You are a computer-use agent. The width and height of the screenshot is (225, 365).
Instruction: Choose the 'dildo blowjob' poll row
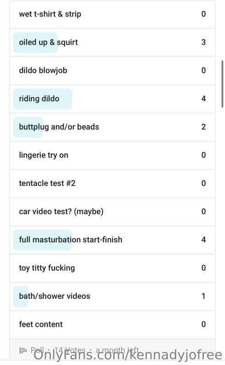pos(112,71)
